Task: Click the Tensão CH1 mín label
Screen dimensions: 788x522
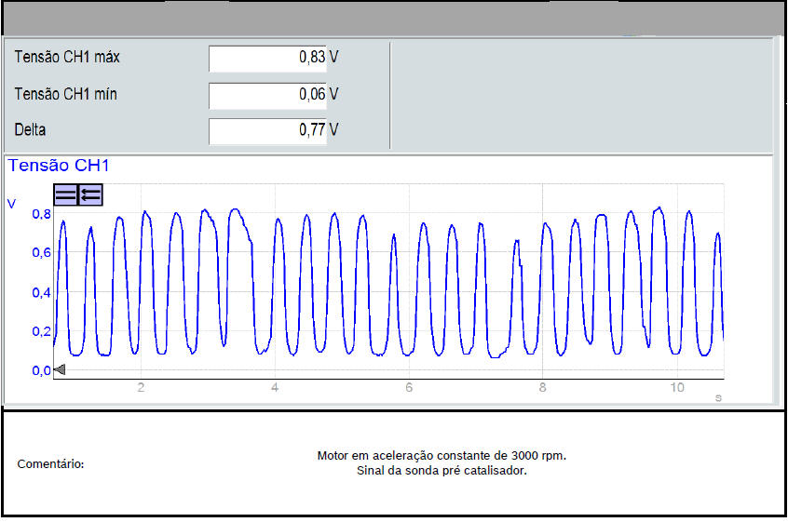Action: click(x=65, y=94)
